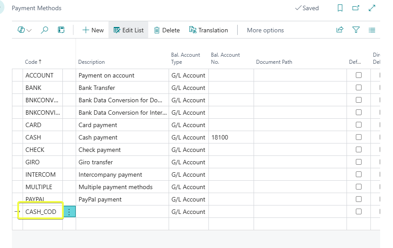Select the MULTIPLE code cell
The width and height of the screenshot is (393, 248).
[x=42, y=187]
